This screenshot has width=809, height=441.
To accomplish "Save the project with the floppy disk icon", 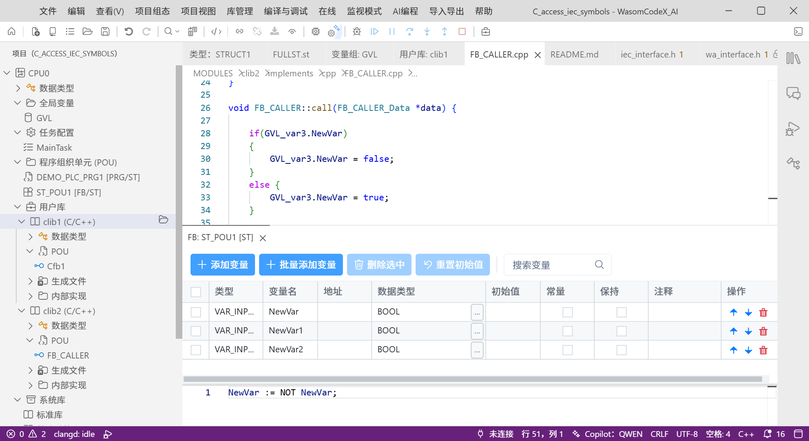I will coord(106,32).
